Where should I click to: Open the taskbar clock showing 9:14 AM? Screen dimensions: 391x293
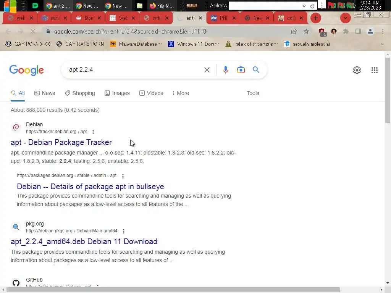[370, 5]
